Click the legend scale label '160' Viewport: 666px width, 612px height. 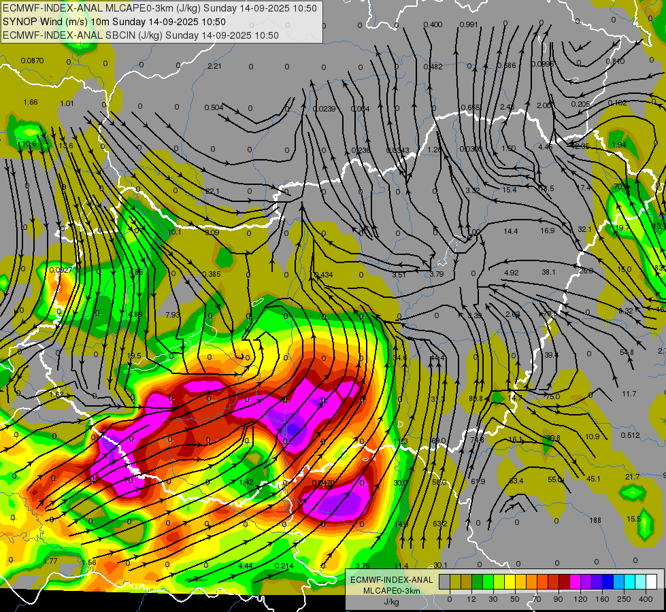click(602, 599)
